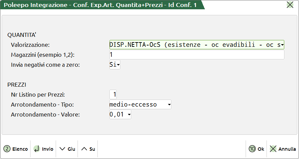Expand the Valorizzazione dropdown arrow
This screenshot has width=299, height=159.
click(x=282, y=45)
